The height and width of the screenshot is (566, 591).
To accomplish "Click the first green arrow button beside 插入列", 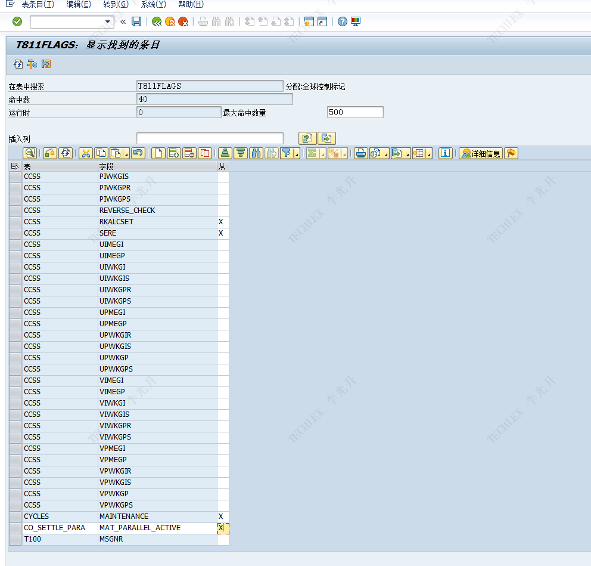I will tap(307, 138).
